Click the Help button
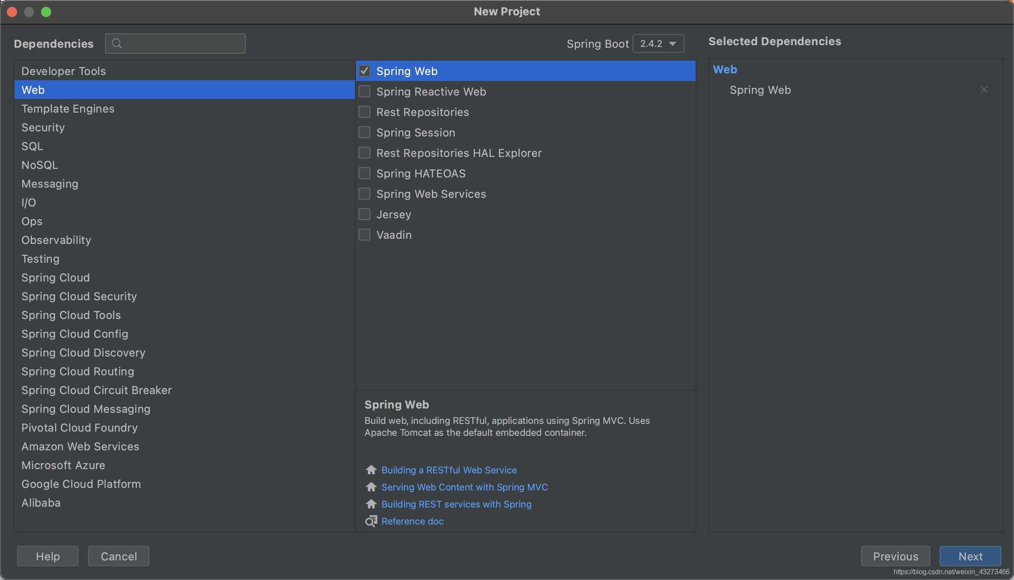1014x580 pixels. coord(48,556)
